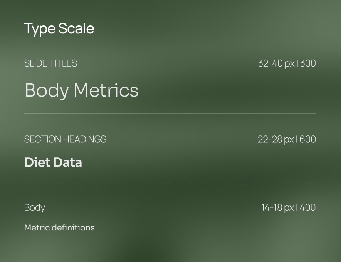Select the "Metric definitions" sample text
Viewport: 341px width, 262px height.
[60, 228]
